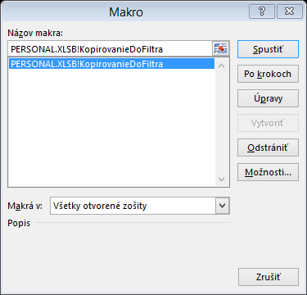Click the greyed-out Vytvoriť button
This screenshot has height=295, width=307.
tap(268, 123)
